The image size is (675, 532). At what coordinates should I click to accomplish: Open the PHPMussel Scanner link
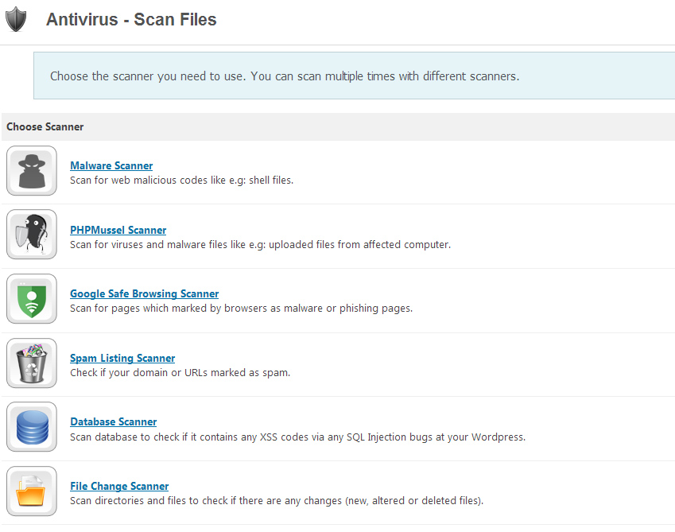click(118, 231)
